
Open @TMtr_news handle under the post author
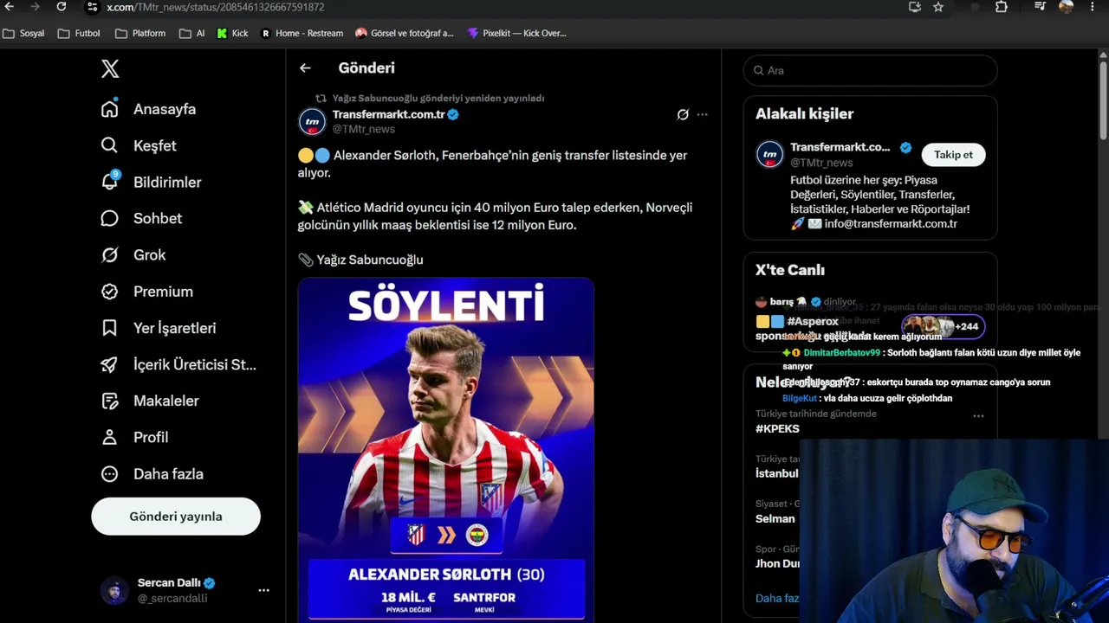click(x=364, y=129)
